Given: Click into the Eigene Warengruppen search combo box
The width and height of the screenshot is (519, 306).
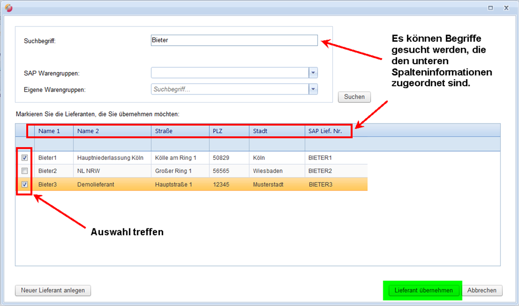Looking at the screenshot, I should click(x=229, y=89).
